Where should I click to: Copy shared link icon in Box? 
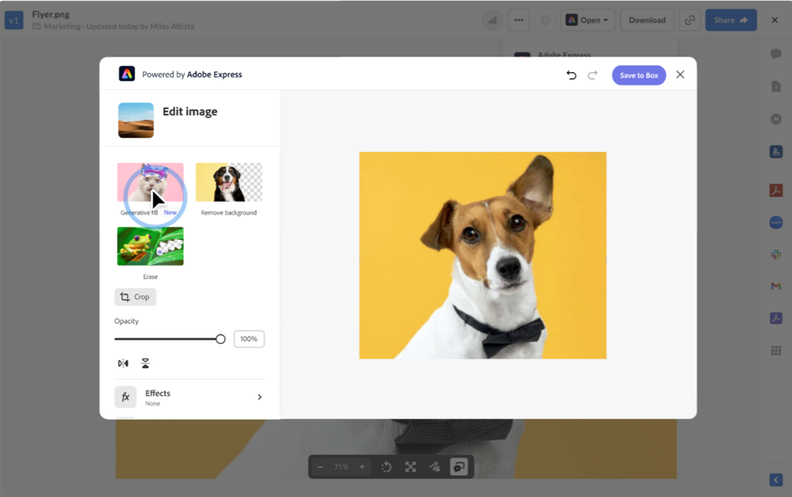689,20
